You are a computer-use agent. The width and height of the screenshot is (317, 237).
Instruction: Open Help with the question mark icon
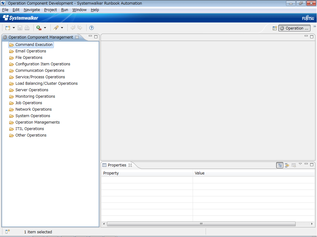point(92,28)
